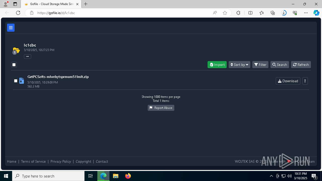The width and height of the screenshot is (322, 181).
Task: Open the zip file's three-dot menu
Action: click(x=305, y=81)
